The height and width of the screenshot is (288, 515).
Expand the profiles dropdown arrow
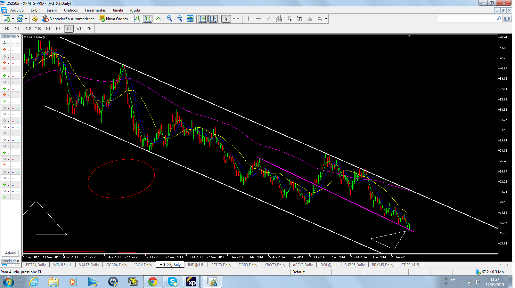click(x=26, y=19)
